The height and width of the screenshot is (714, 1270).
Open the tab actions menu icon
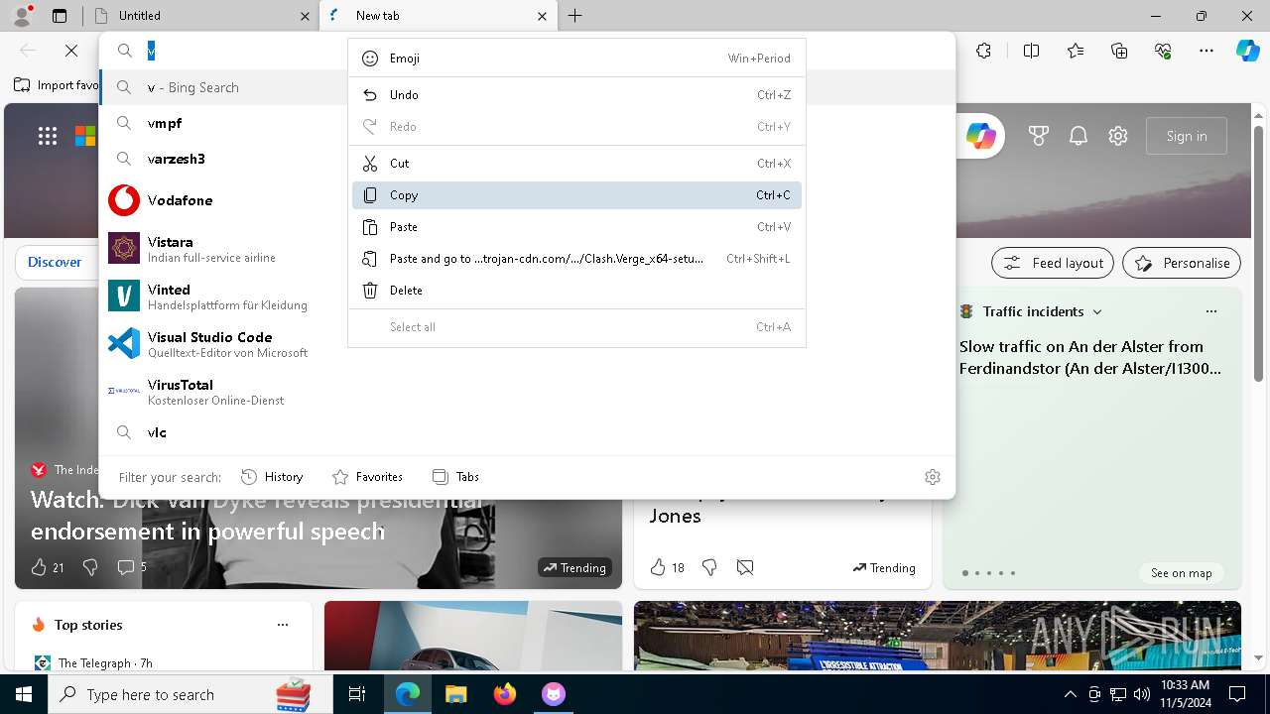tap(60, 16)
